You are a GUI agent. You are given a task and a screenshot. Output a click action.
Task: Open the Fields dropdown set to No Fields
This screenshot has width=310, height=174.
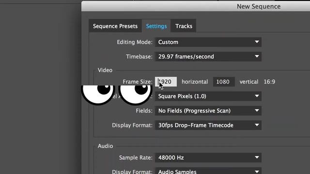click(208, 111)
